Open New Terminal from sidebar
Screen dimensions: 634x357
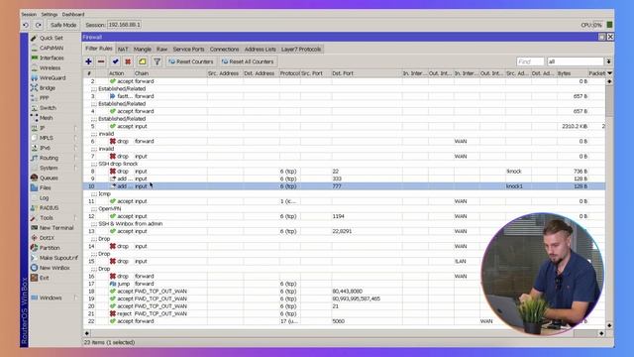click(56, 228)
